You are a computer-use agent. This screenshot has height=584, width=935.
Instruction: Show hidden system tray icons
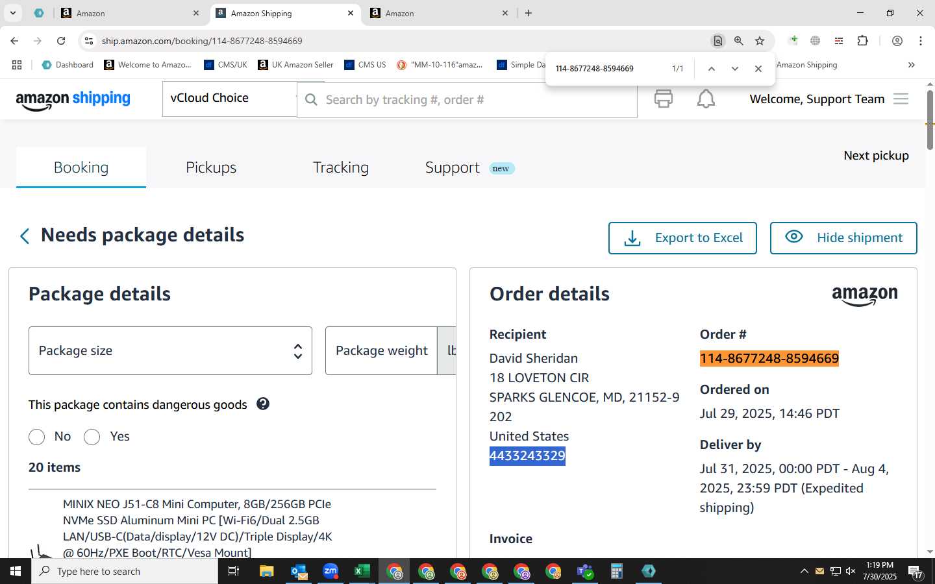coord(804,571)
